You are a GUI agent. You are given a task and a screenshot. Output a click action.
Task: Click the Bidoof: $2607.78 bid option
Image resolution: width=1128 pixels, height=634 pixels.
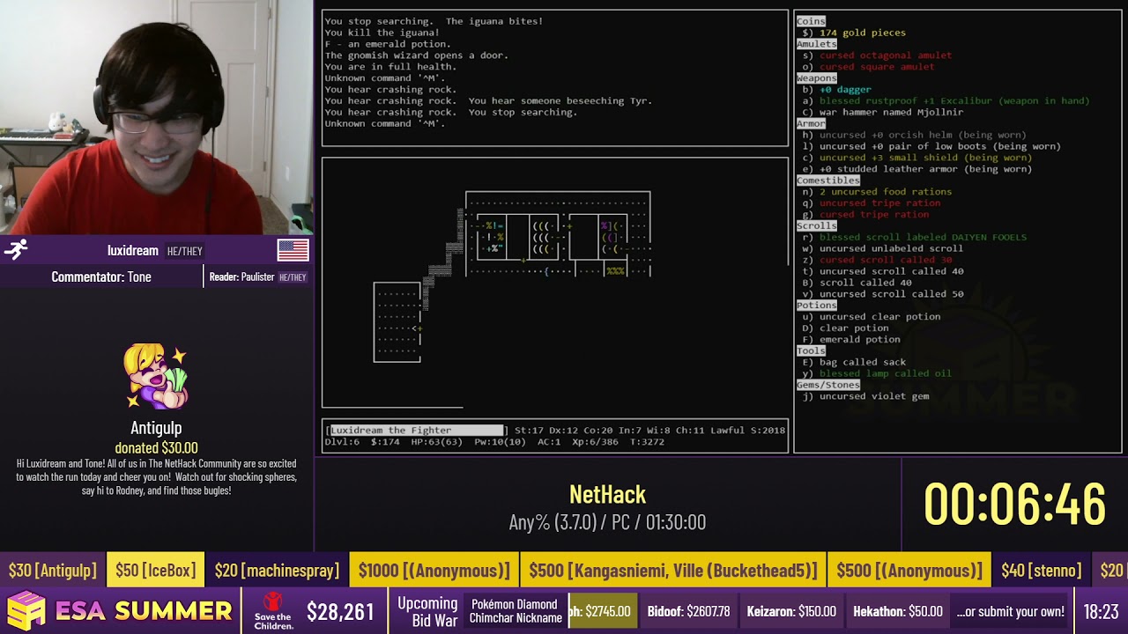click(688, 611)
